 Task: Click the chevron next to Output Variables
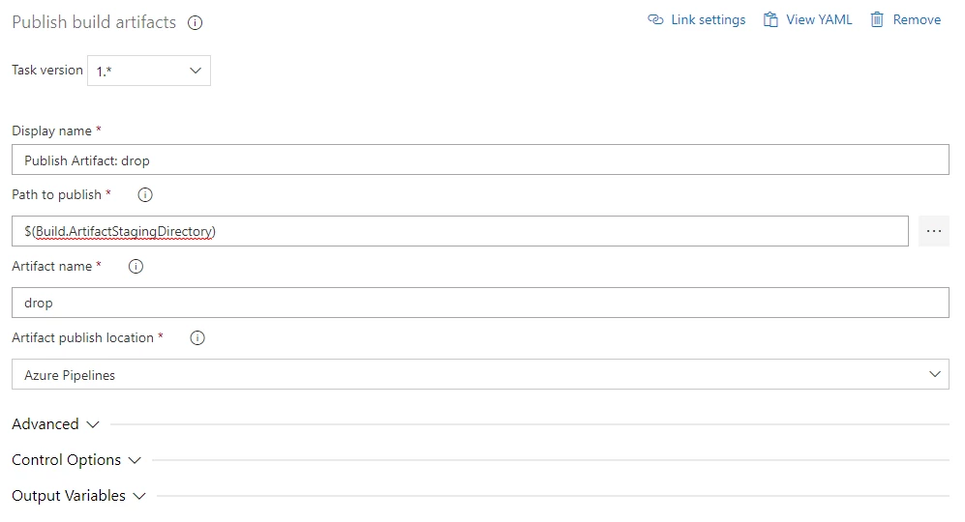pyautogui.click(x=139, y=496)
